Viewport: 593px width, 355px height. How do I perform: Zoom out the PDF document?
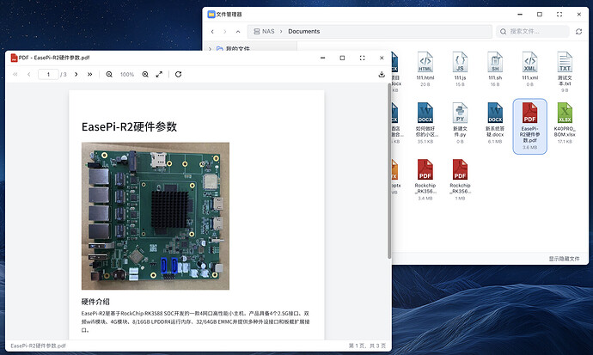tap(109, 75)
